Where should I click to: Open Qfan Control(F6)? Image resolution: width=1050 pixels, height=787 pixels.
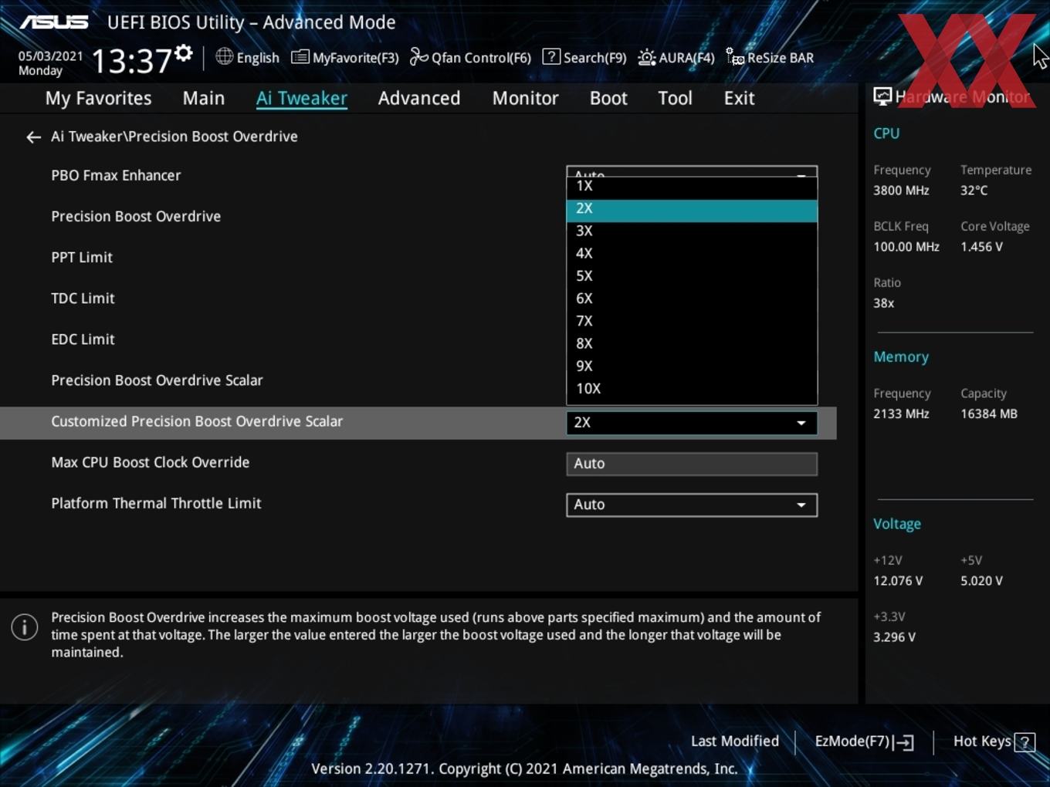pyautogui.click(x=470, y=57)
